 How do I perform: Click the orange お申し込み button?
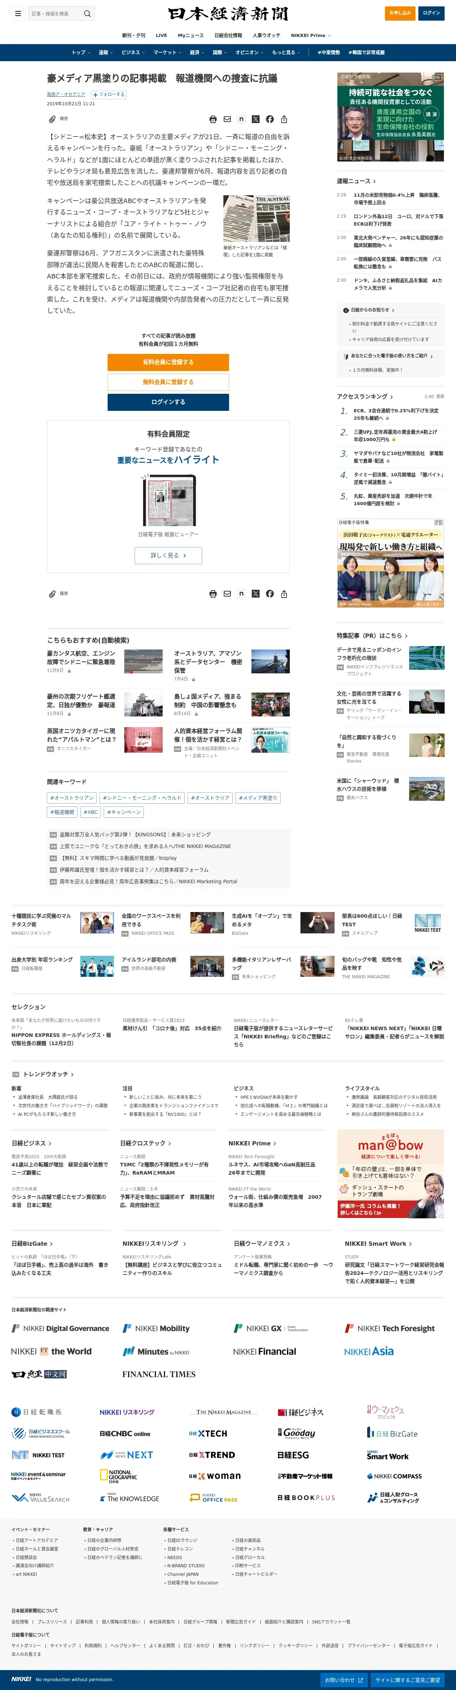[x=400, y=13]
